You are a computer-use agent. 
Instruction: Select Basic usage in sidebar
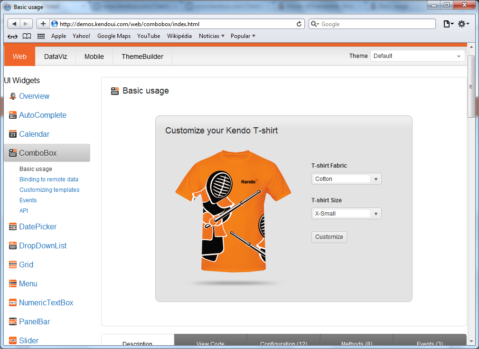[x=36, y=169]
